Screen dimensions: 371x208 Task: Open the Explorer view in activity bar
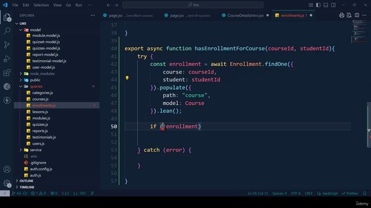point(7,17)
